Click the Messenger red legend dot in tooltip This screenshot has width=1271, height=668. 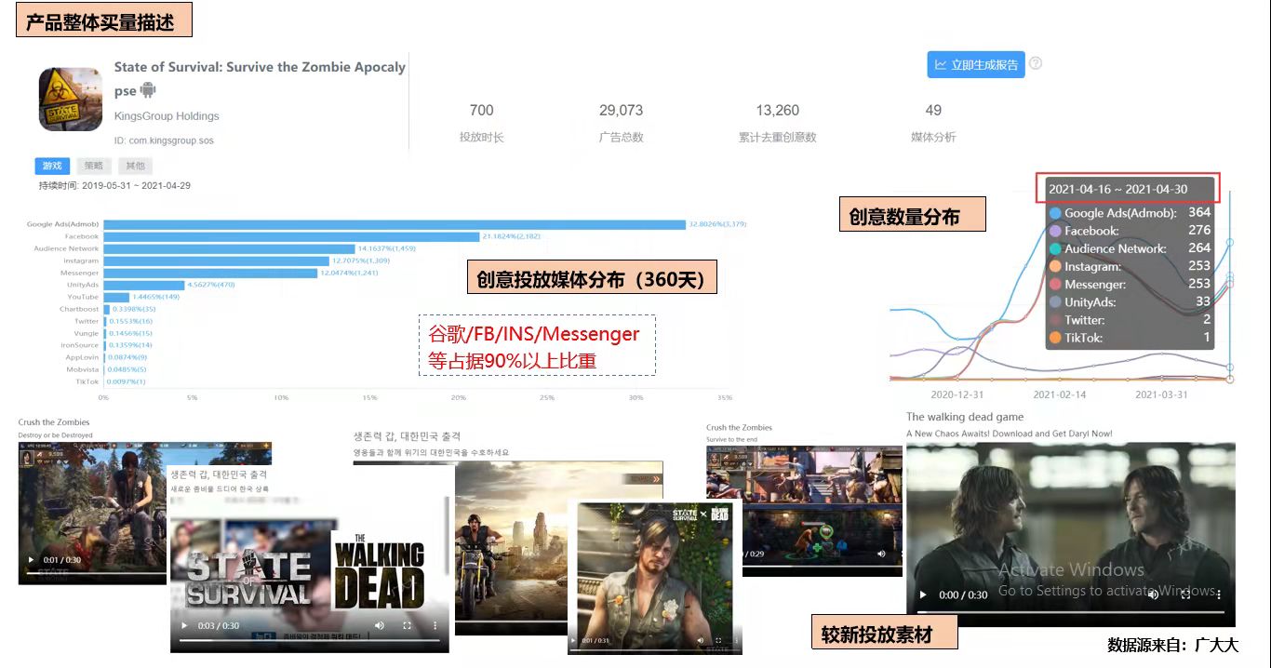click(x=1055, y=284)
